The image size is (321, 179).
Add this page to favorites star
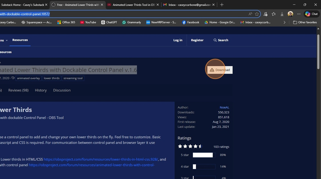click(257, 14)
